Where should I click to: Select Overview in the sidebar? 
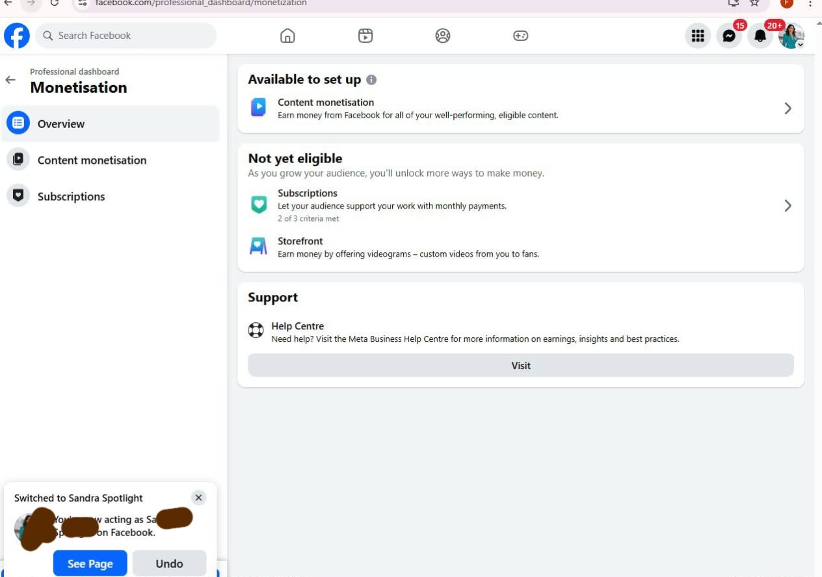(111, 123)
